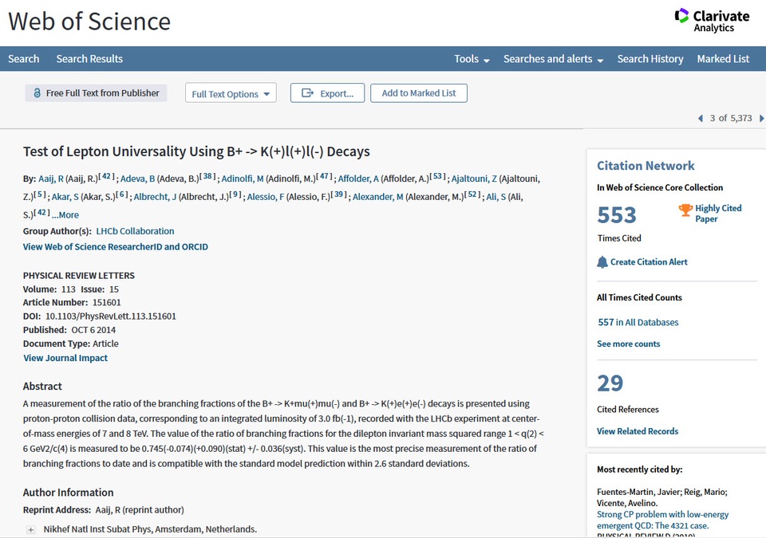Open 557 in All Databases link
766x538 pixels.
click(638, 322)
